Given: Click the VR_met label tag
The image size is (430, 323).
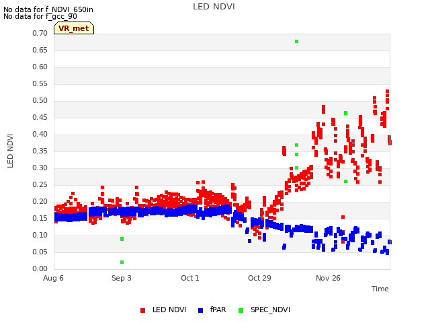Looking at the screenshot, I should pyautogui.click(x=74, y=28).
